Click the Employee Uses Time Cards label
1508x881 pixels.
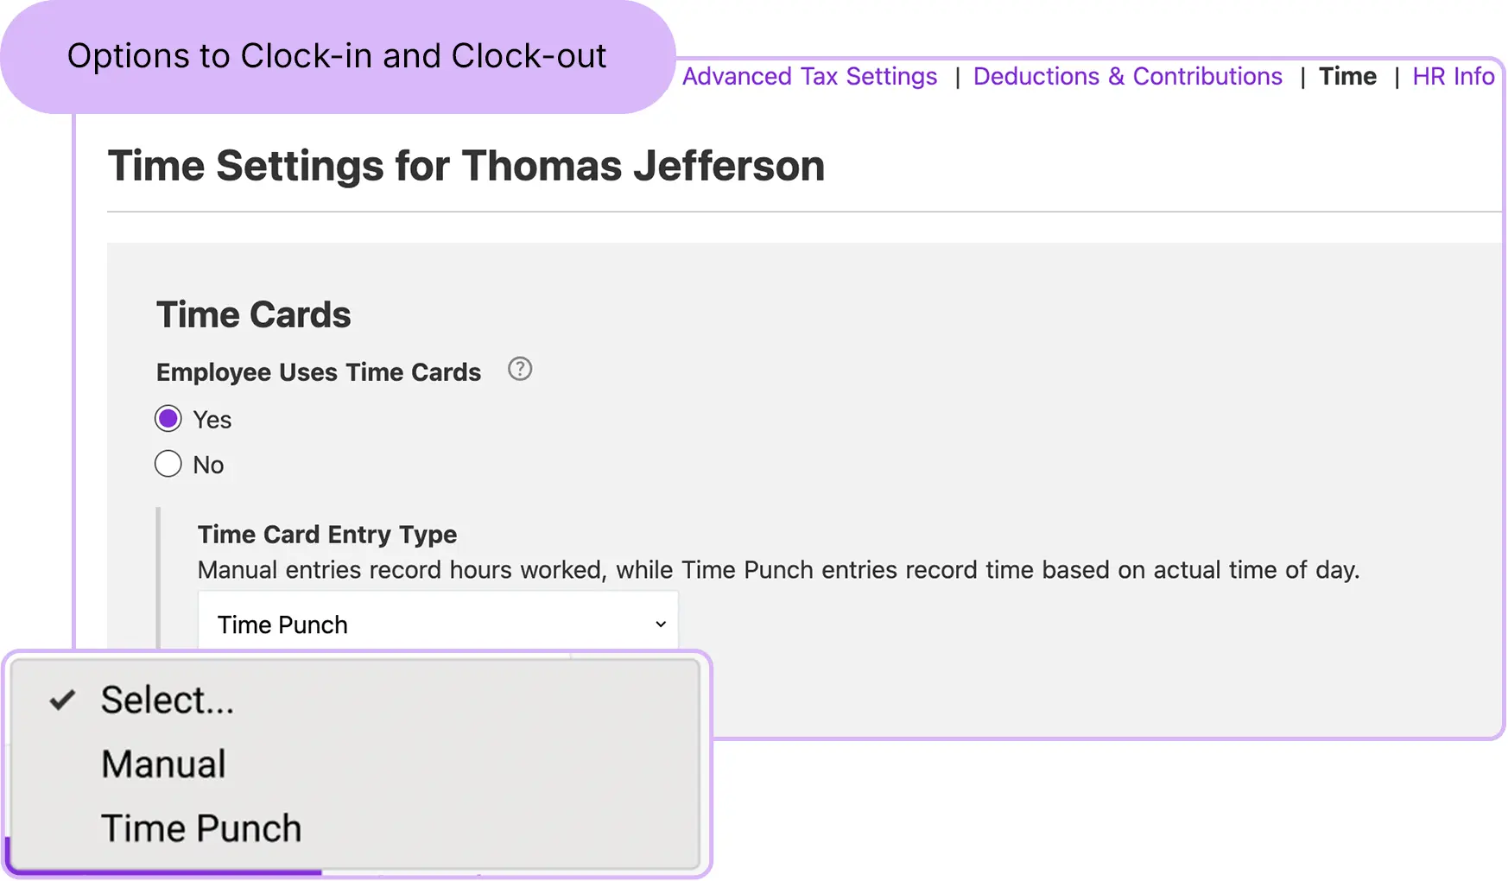319,372
